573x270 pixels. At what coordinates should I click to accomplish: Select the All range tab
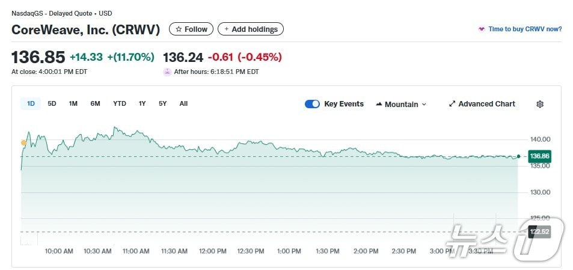183,103
